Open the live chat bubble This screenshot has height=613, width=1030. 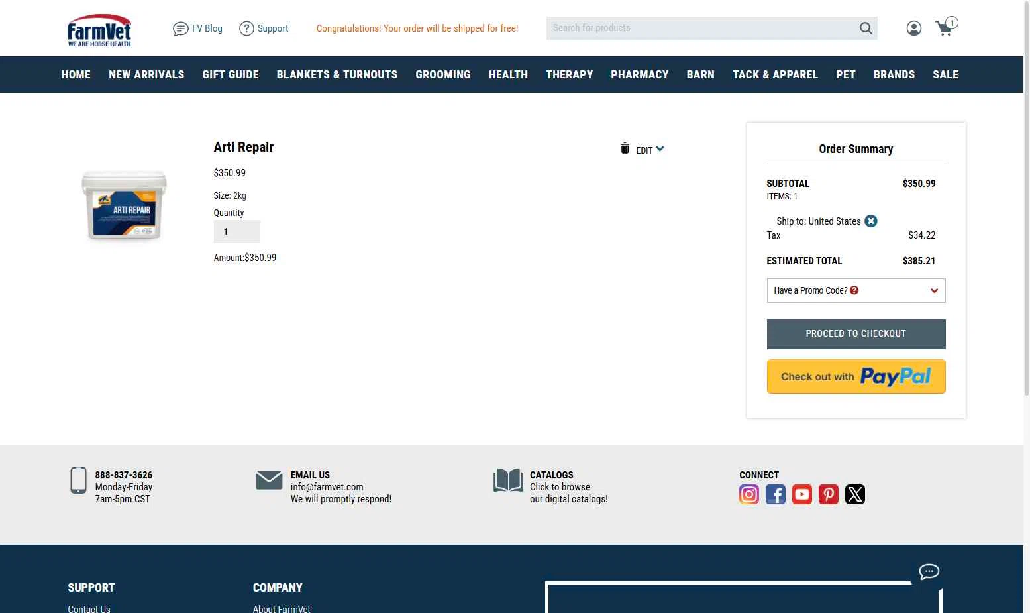pyautogui.click(x=929, y=572)
